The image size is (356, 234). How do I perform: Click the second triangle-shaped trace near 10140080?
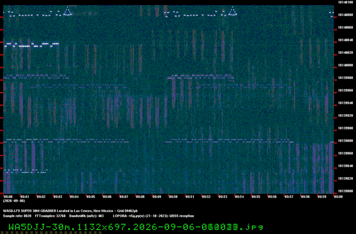tap(232, 11)
